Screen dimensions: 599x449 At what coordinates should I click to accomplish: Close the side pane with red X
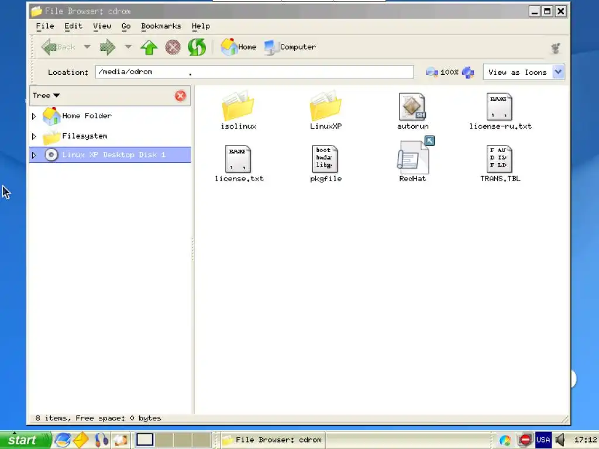[x=180, y=95]
